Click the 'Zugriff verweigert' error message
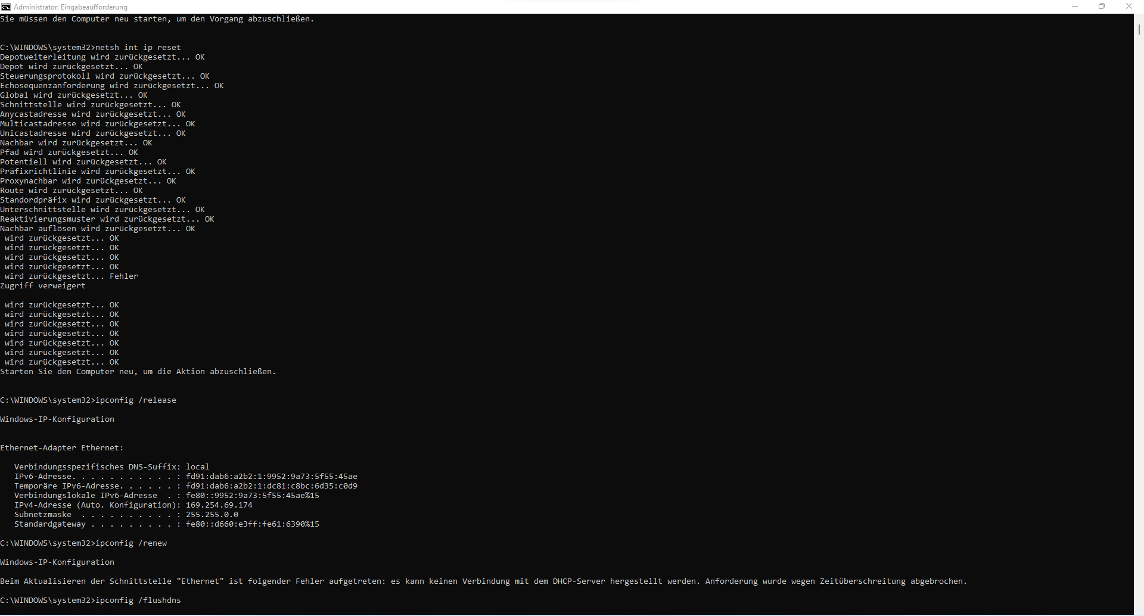 (x=42, y=285)
